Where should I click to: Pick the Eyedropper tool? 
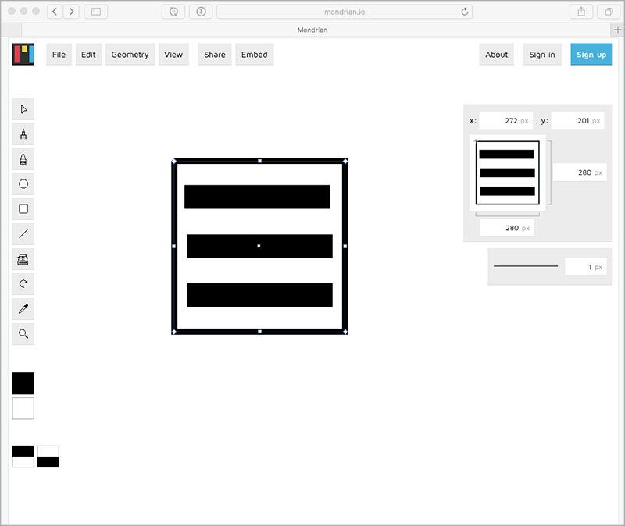pyautogui.click(x=23, y=309)
